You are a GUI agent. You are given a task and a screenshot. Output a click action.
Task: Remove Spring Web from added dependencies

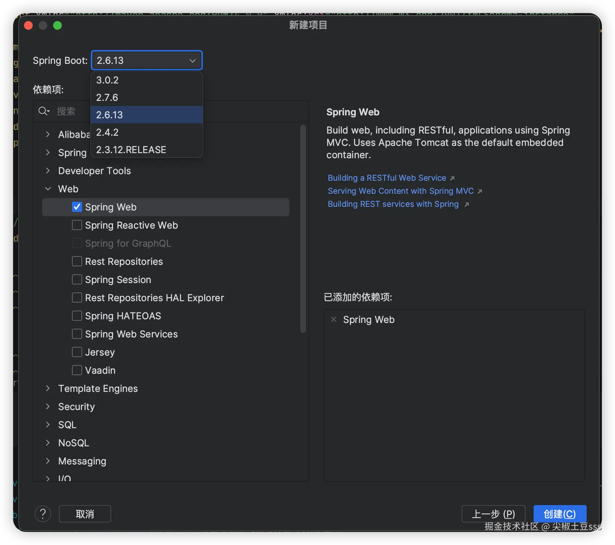tap(334, 319)
